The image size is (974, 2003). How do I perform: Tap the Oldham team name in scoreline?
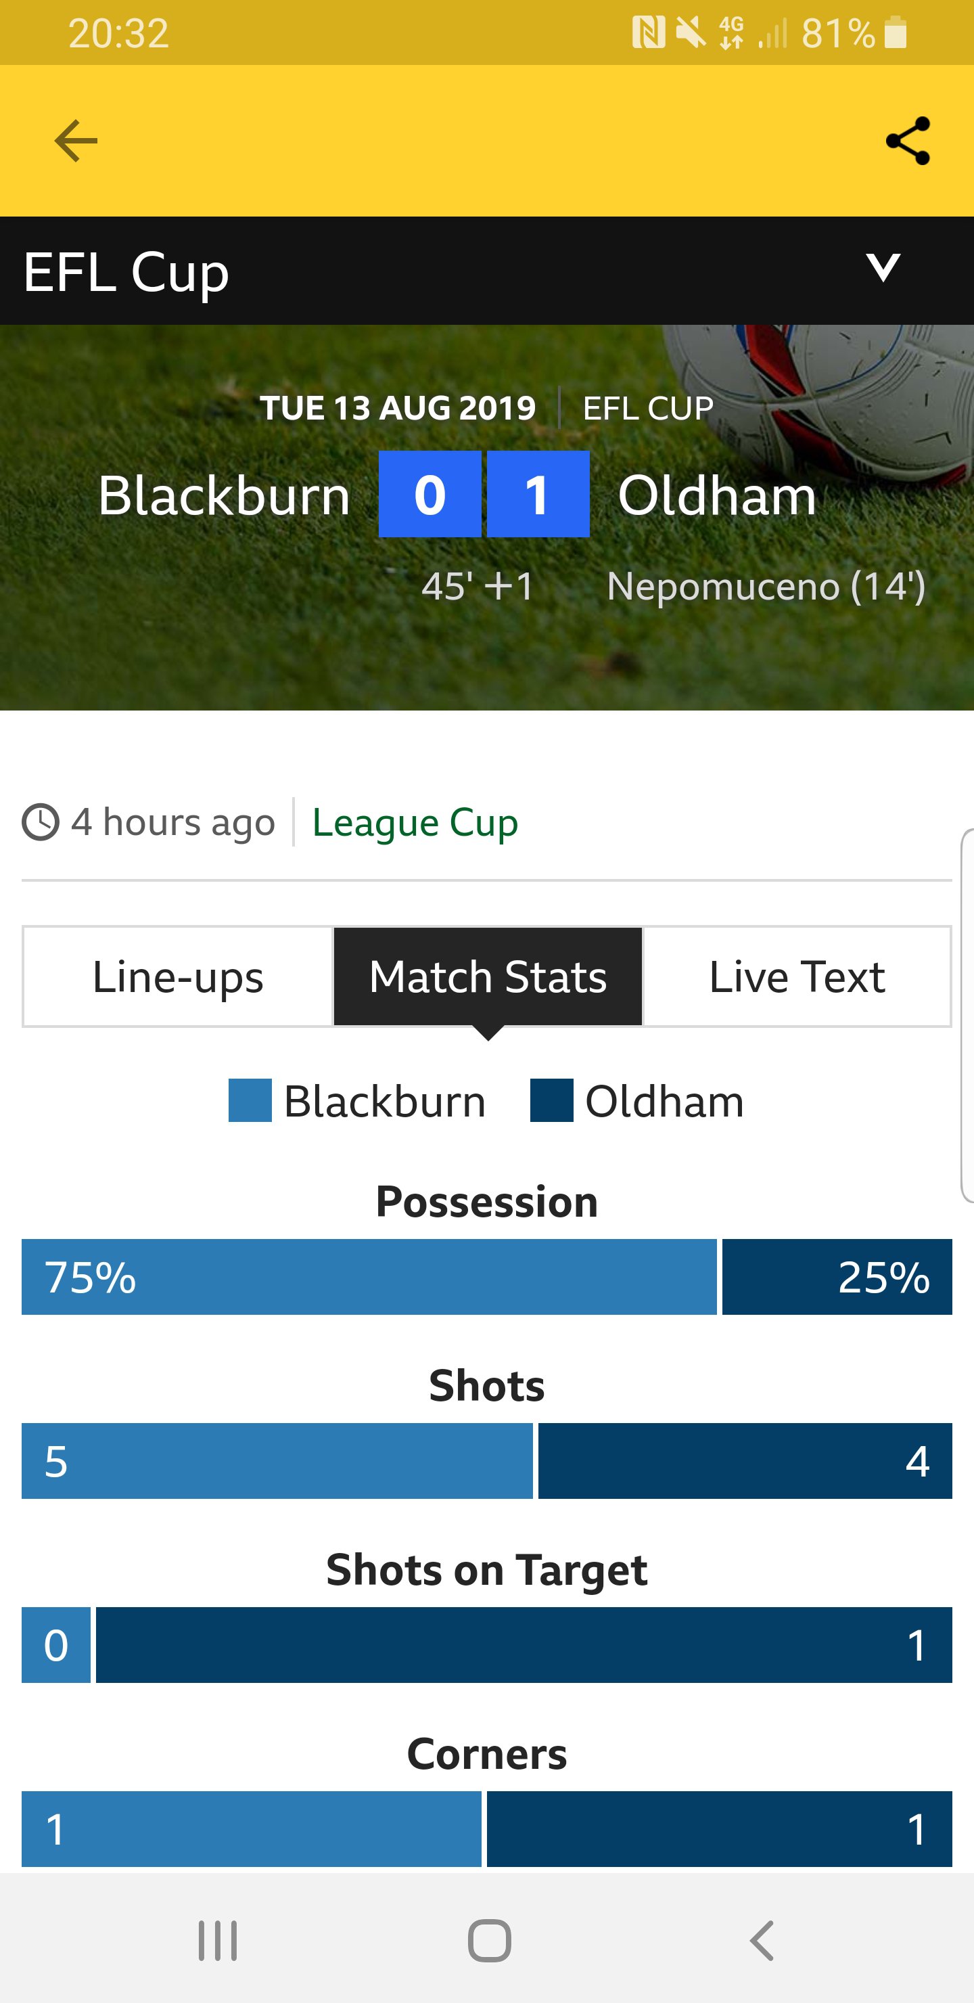pos(717,495)
